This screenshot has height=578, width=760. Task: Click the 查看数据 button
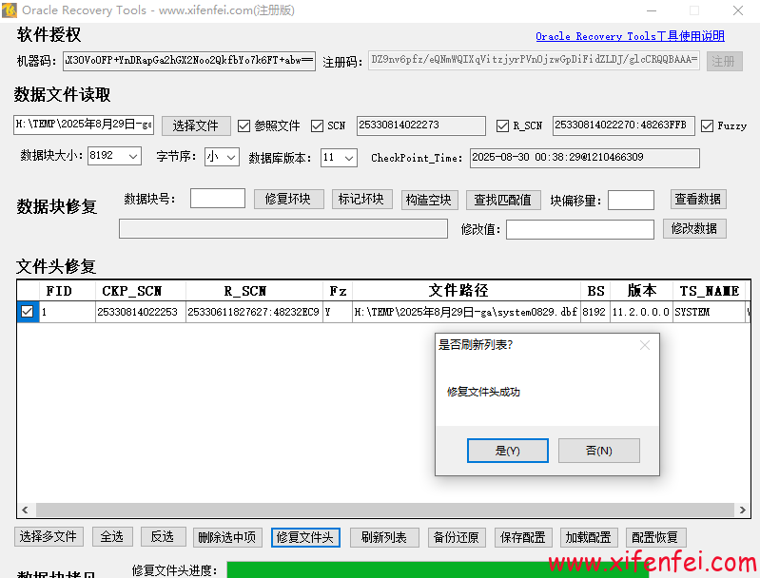pyautogui.click(x=698, y=199)
